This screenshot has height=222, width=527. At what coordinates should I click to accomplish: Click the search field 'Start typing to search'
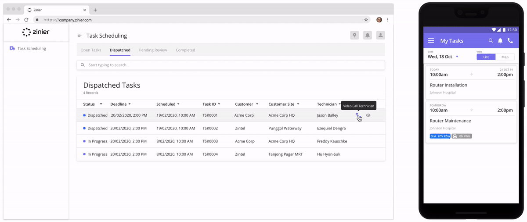231,65
